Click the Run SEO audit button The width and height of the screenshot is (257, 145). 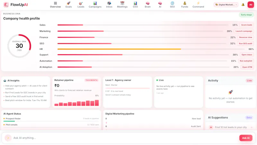click(x=245, y=44)
